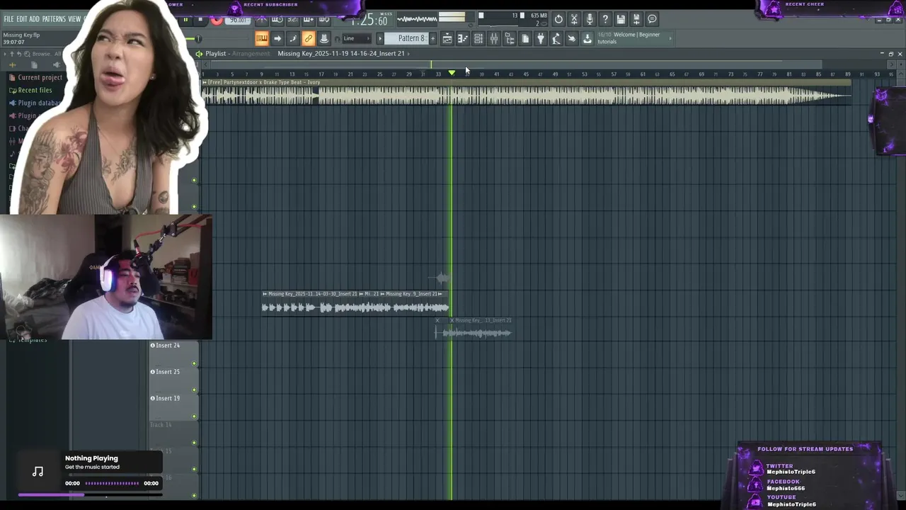Toggle the piano keyboard draw mode icon

point(262,38)
